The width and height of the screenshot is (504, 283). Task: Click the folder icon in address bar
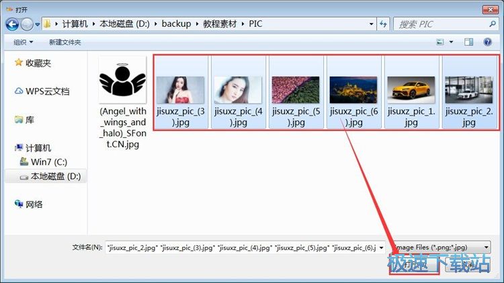[x=47, y=24]
